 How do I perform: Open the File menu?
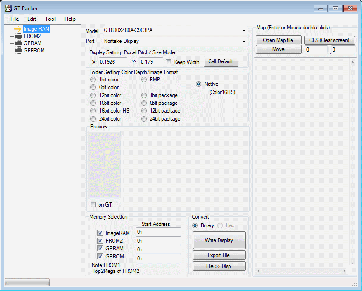[14, 19]
